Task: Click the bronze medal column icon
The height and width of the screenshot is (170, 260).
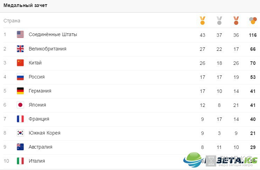Action: pyautogui.click(x=236, y=21)
